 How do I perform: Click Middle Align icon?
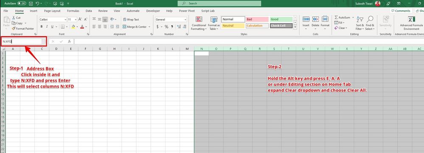pyautogui.click(x=99, y=20)
